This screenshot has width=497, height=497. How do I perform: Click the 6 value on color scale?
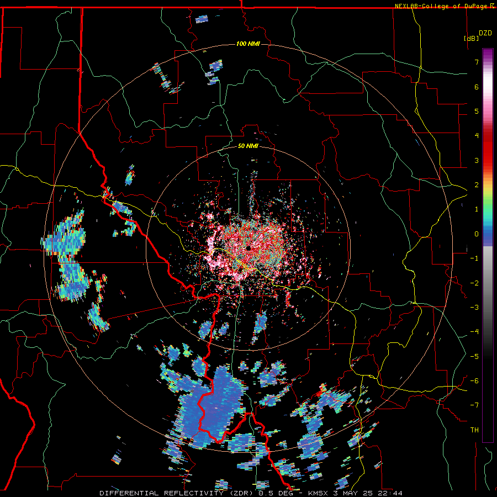(x=477, y=87)
